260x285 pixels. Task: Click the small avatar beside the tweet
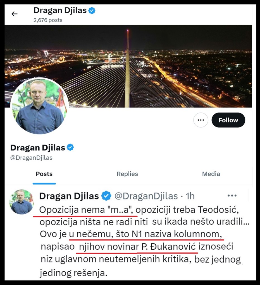[x=22, y=202]
